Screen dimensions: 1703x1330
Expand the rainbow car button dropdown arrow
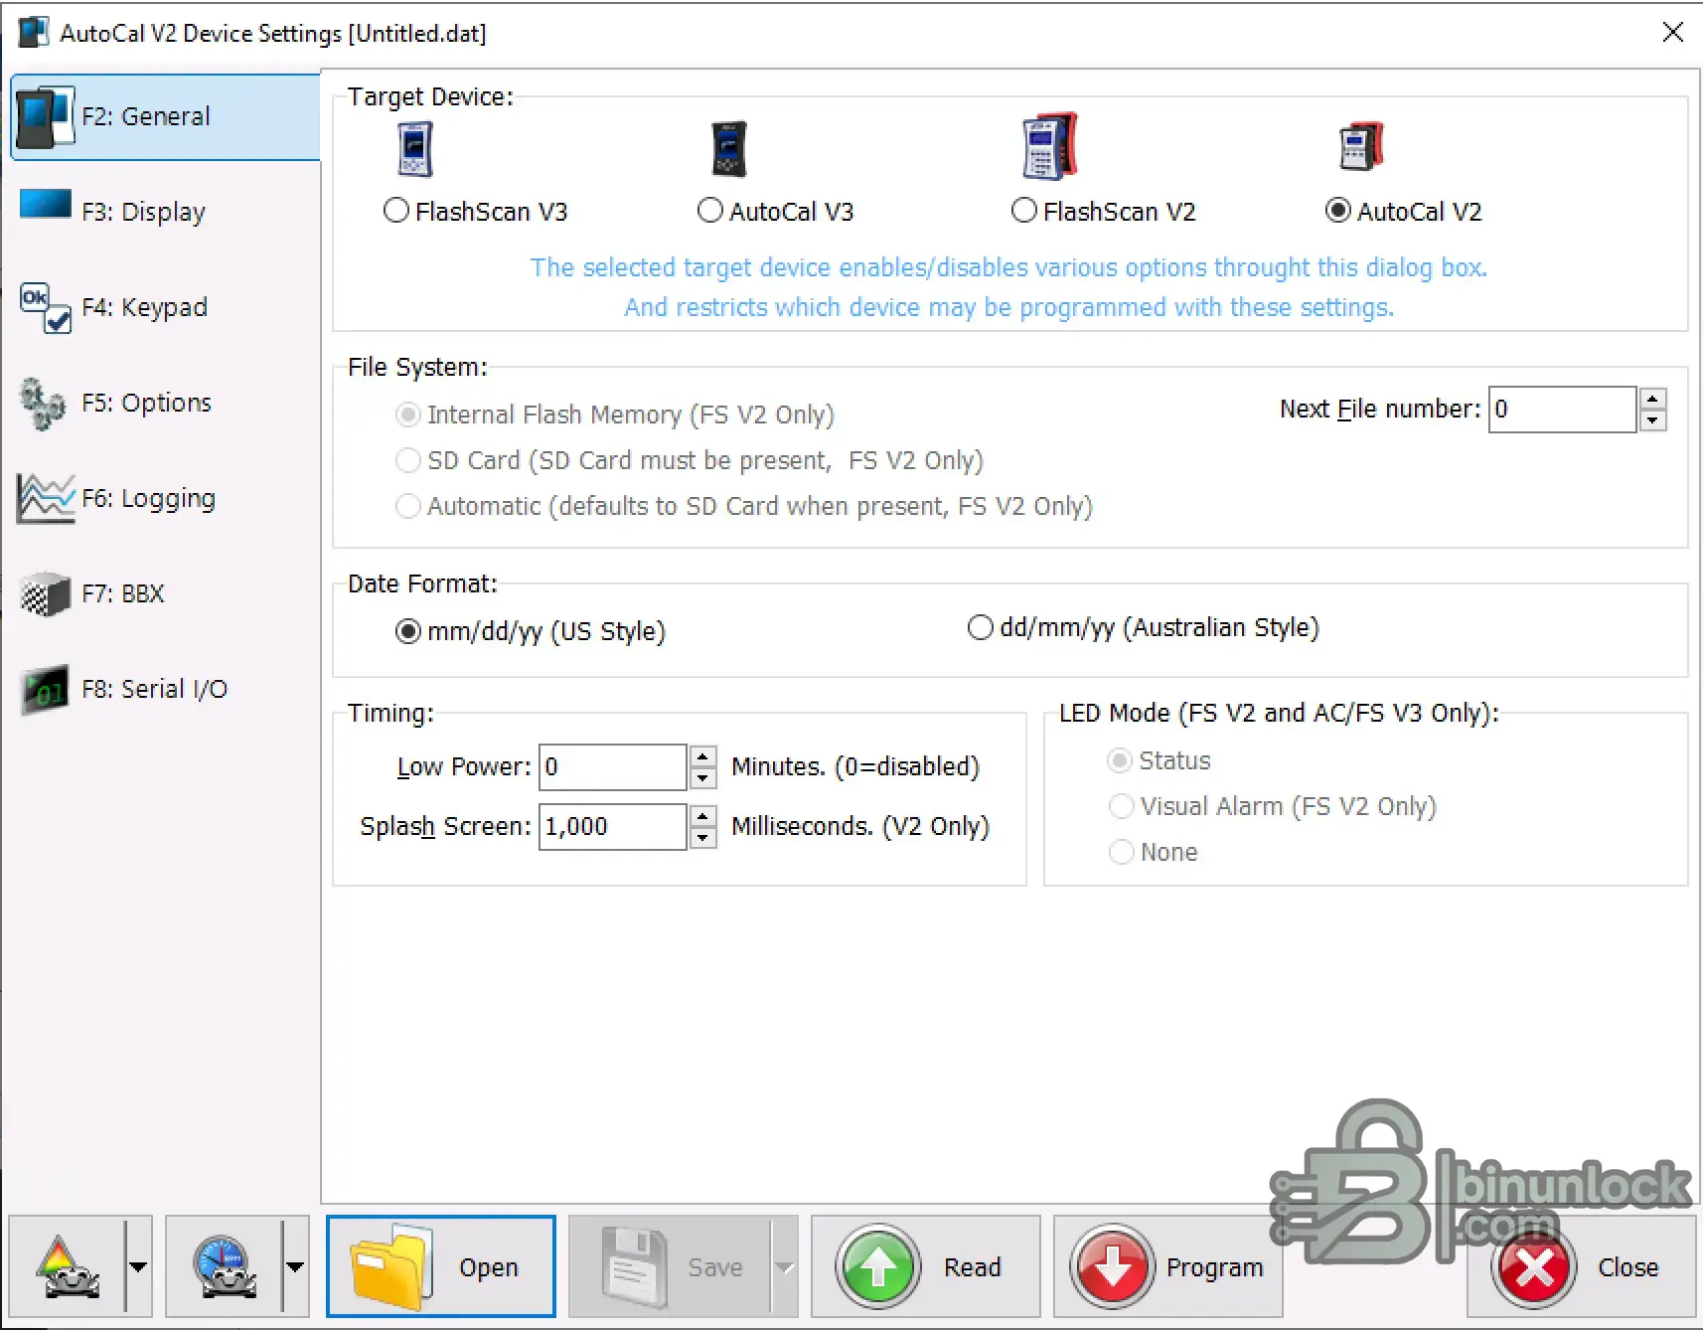(138, 1265)
